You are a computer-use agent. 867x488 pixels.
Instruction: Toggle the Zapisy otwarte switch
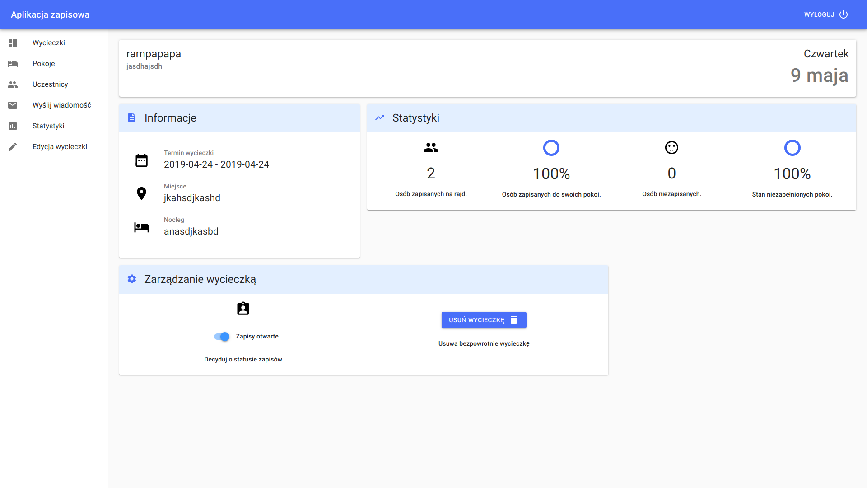[x=222, y=337]
